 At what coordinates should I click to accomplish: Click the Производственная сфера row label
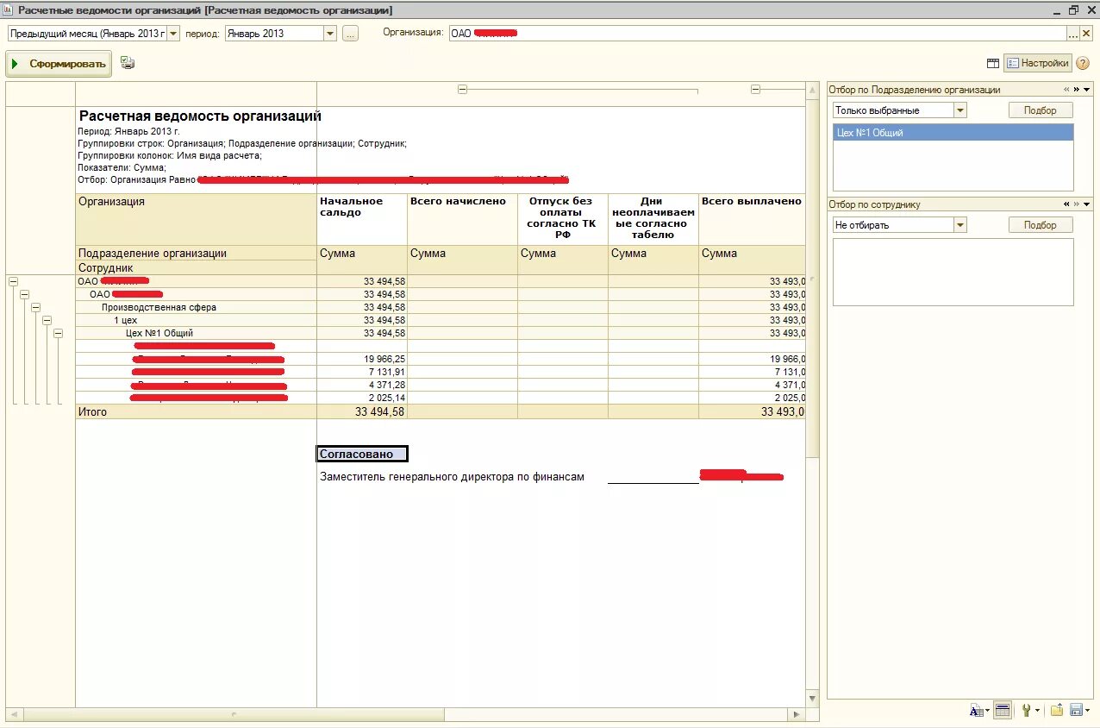pos(159,307)
